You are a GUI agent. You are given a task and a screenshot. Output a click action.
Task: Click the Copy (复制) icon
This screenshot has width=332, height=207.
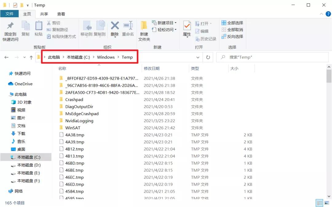pos(26,30)
